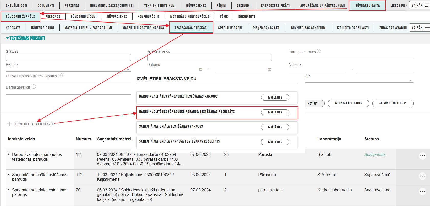This screenshot has height=206, width=430.
Task: Focus the Pārbaudes nosaukums, apraksts field
Action: tap(68, 81)
